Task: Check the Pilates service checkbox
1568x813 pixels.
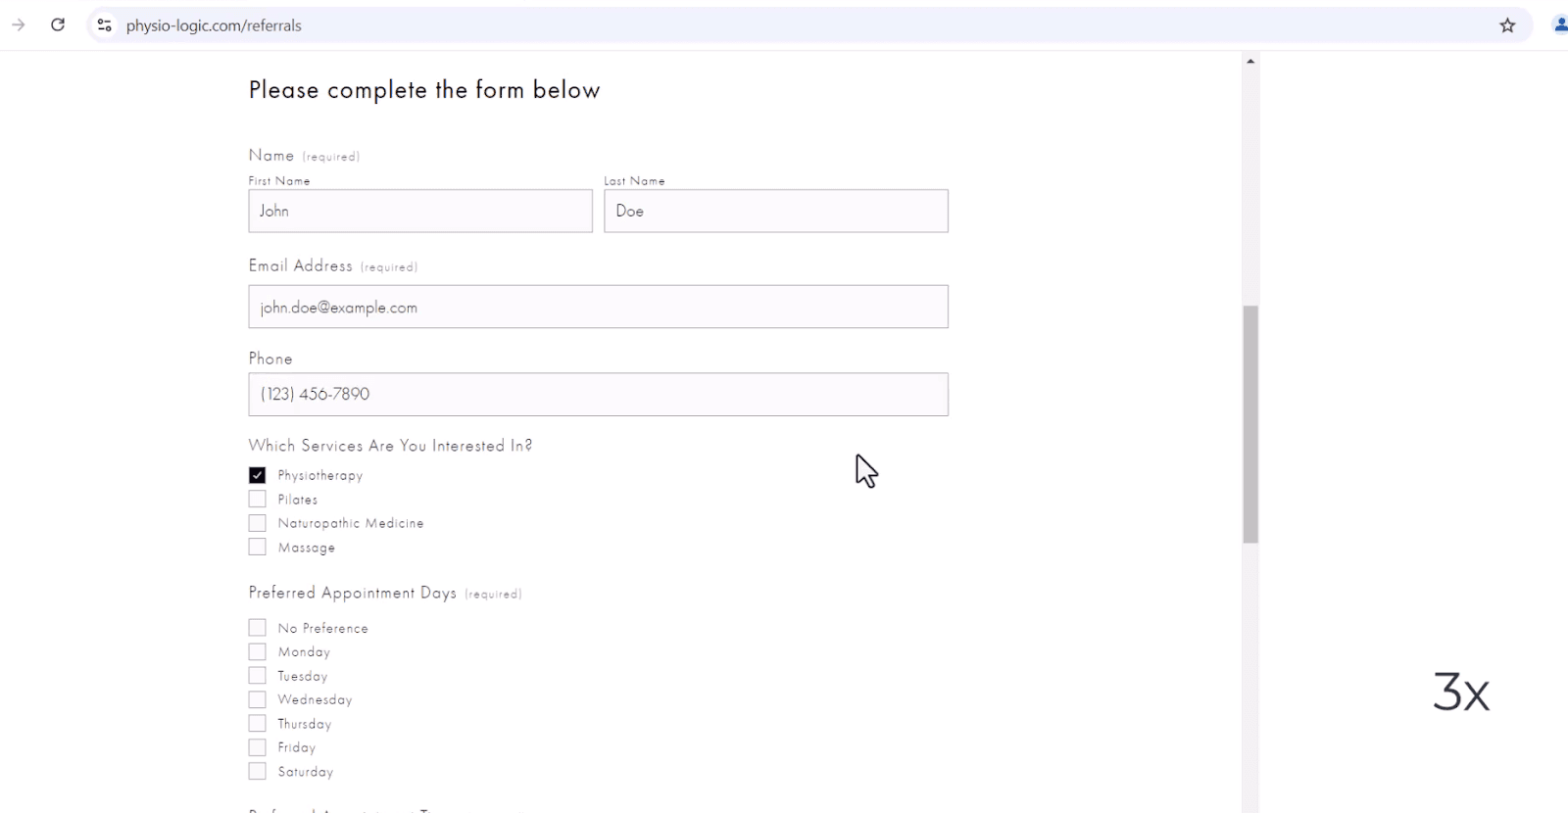Action: (x=258, y=500)
